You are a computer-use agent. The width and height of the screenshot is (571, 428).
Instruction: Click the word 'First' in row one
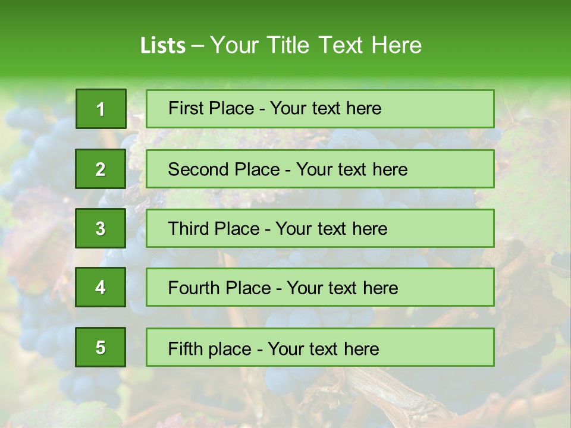pyautogui.click(x=185, y=108)
